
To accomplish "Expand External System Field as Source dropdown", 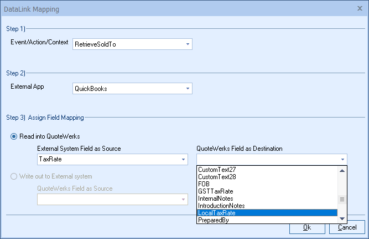I will click(183, 160).
